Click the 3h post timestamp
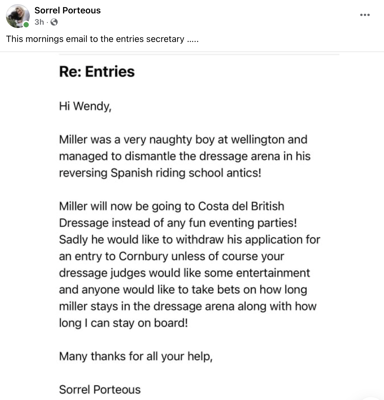This screenshot has width=384, height=400. click(39, 22)
